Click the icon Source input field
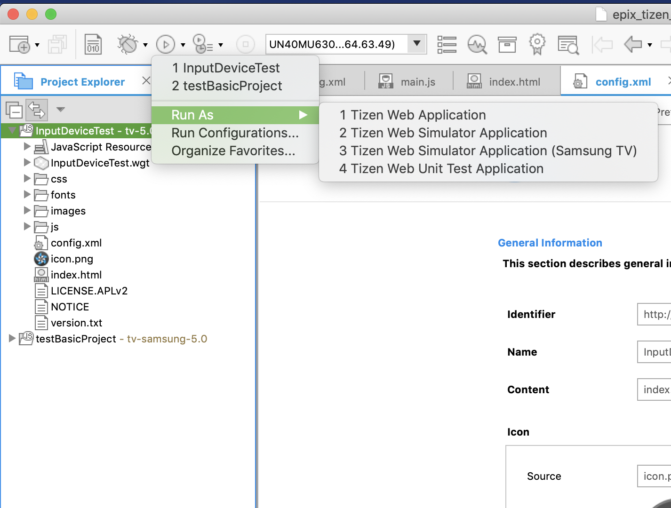Screen dimensions: 671x508 tap(654, 476)
